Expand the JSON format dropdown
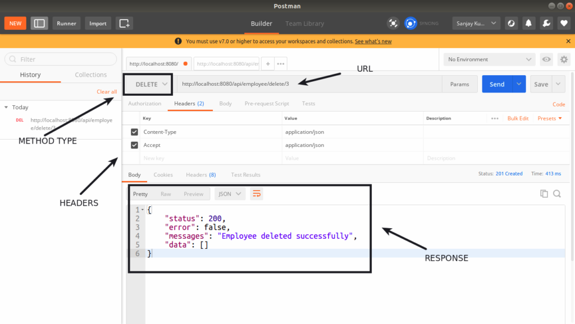 [230, 194]
